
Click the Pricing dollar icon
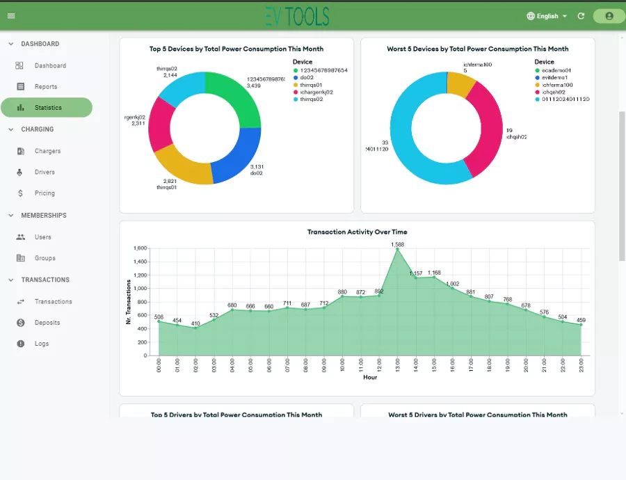(x=20, y=193)
